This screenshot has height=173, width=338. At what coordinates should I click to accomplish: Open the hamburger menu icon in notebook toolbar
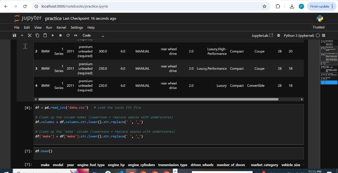pyautogui.click(x=324, y=36)
